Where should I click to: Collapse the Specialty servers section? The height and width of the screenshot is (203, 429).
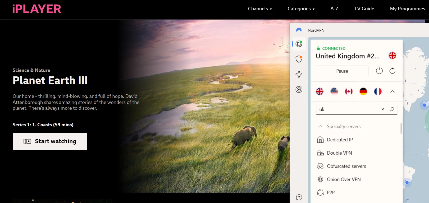point(320,126)
